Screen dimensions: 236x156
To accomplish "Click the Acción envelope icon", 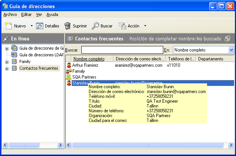I will tap(122, 26).
